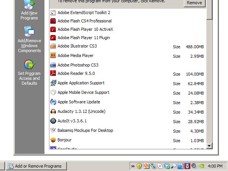The image size is (228, 171).
Task: Expand hidden tray icons with the chevron
Action: click(133, 166)
